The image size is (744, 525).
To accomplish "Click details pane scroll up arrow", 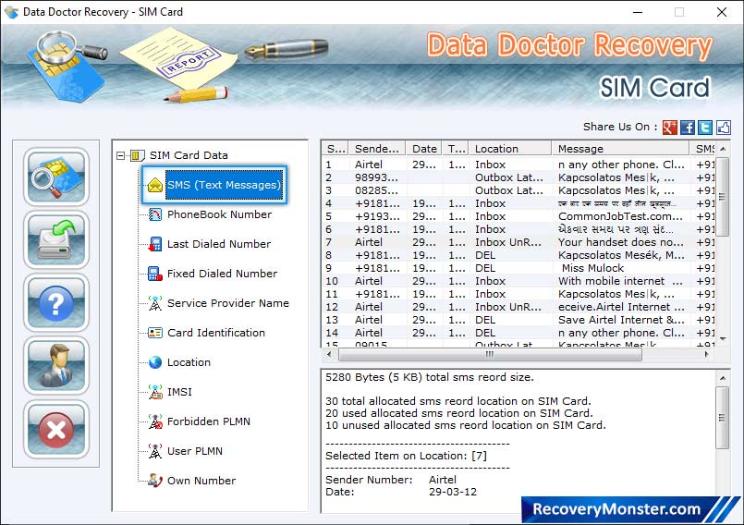I will tap(722, 378).
